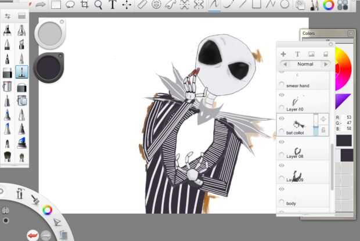Select the Crop tool in toolbar
Viewport: 360px width, 241px height.
coord(84,5)
